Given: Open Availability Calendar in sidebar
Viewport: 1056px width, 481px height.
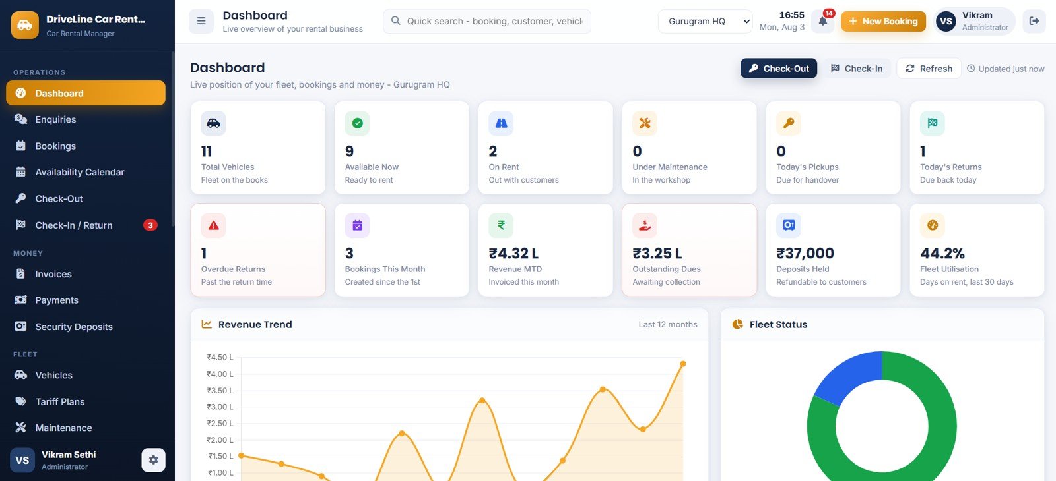Looking at the screenshot, I should tap(86, 172).
